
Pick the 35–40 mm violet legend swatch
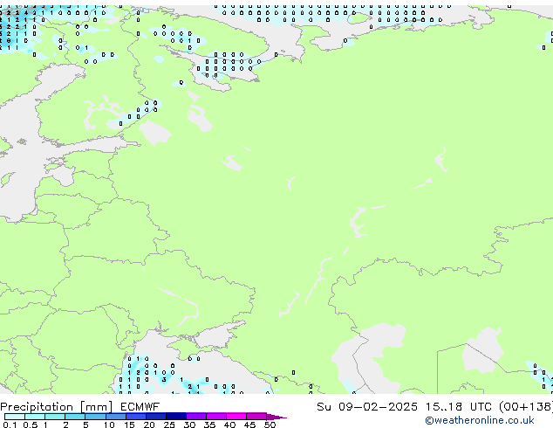click(216, 417)
